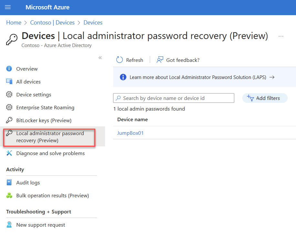296x245 pixels.
Task: Go to Contoso | Devices breadcrumb
Action: point(52,23)
